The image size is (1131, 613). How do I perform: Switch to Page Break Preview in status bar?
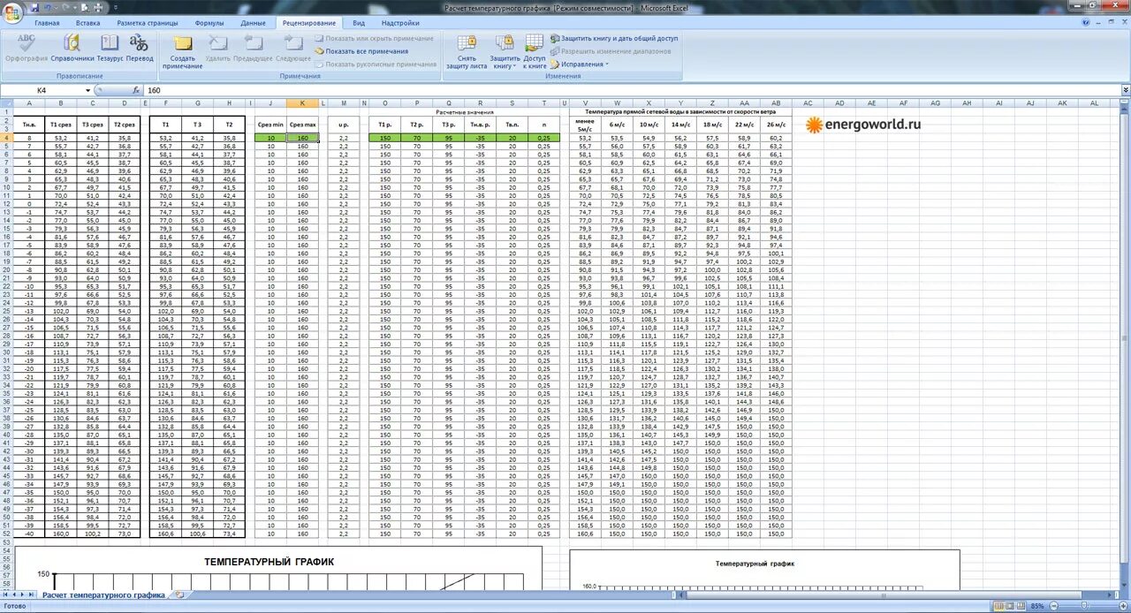click(x=1021, y=606)
